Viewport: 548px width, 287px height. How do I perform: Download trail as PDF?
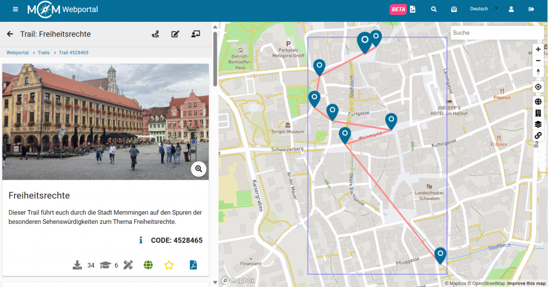click(x=193, y=265)
